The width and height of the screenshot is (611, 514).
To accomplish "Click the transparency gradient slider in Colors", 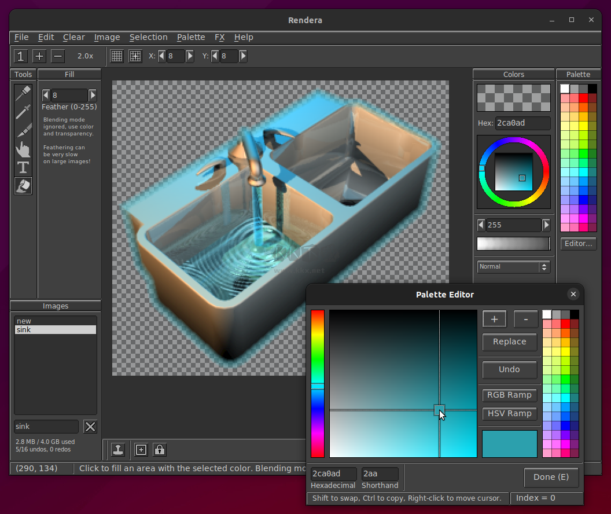I will click(x=513, y=244).
